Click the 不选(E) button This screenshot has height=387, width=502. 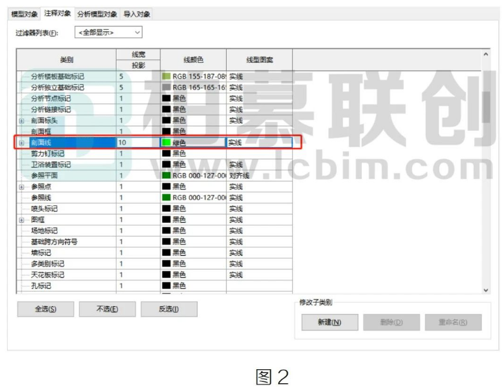[107, 309]
